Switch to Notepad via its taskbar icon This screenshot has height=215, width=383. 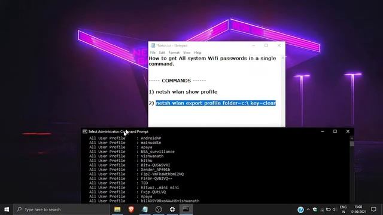click(145, 210)
